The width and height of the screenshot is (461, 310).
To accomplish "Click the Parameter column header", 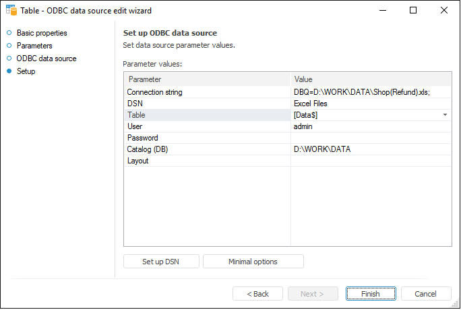I will point(208,79).
